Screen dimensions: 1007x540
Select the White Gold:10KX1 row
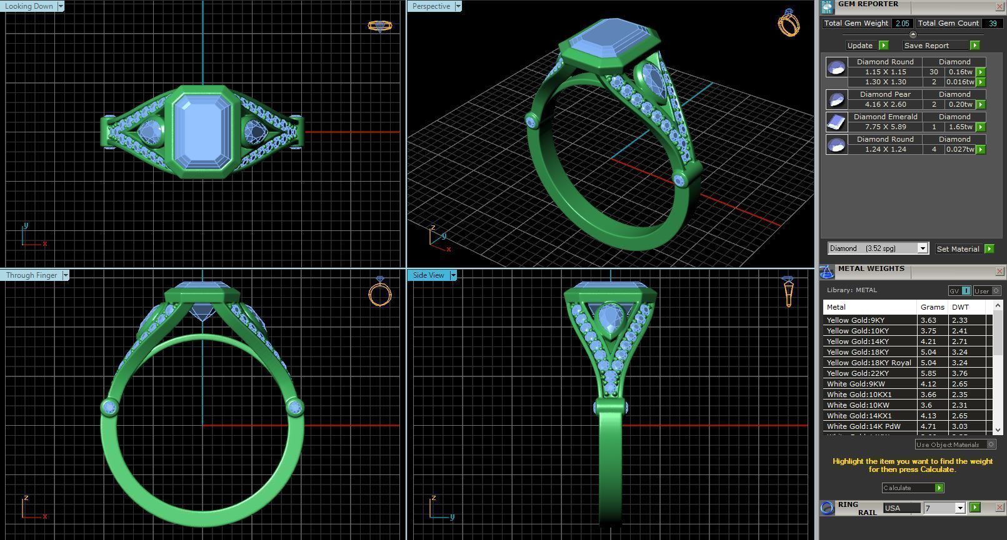(908, 395)
